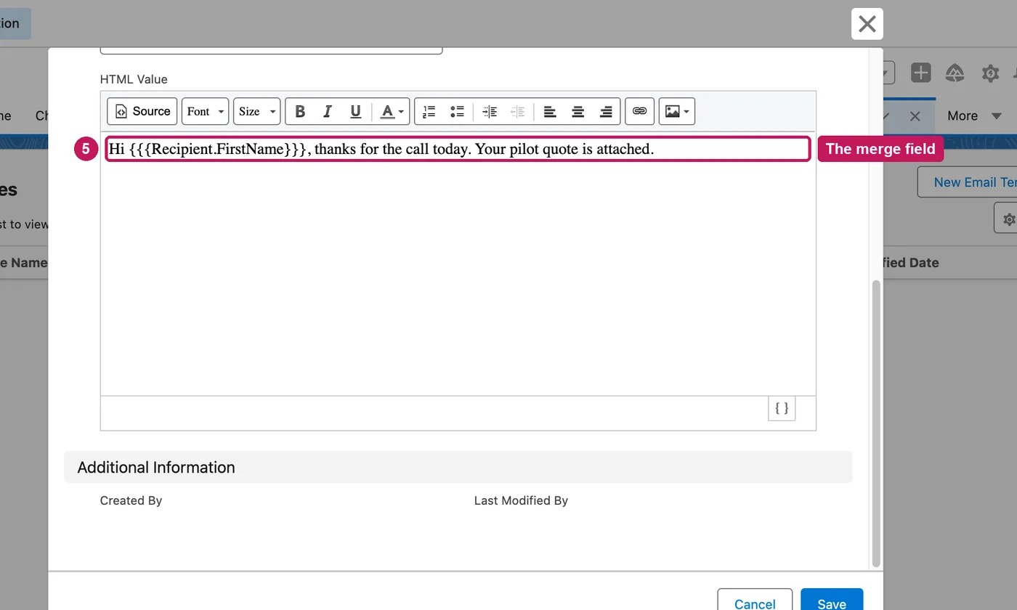Screen dimensions: 1017x610
Task: Insert a bulleted list
Action: tap(457, 111)
